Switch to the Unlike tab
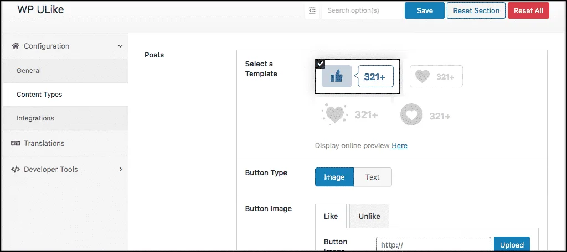567x252 pixels. [x=369, y=216]
